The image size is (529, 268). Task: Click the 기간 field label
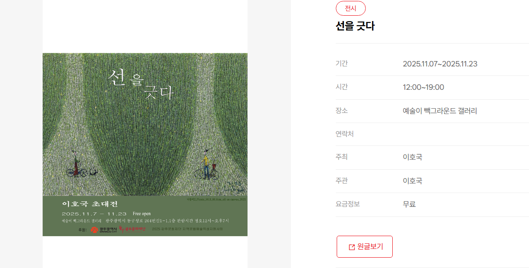click(342, 64)
